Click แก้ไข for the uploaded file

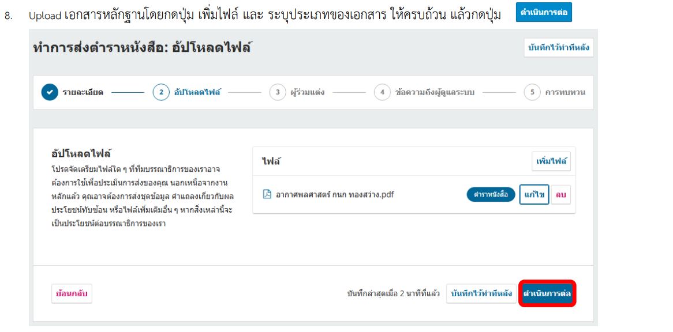point(534,194)
